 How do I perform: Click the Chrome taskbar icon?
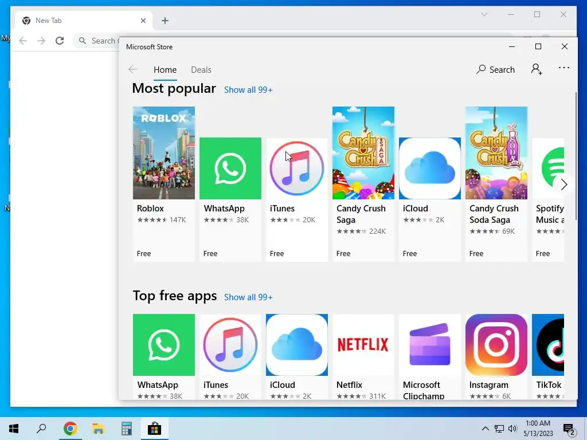(x=70, y=429)
